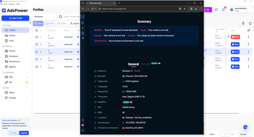Click the tag icon next to refresh
This screenshot has height=137, width=254.
243,24
